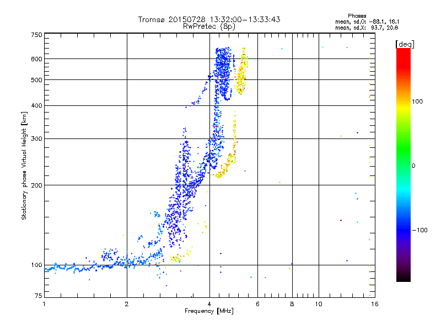The height and width of the screenshot is (331, 441).
Task: Click the 'RwPretec (8p)' subtitle
Action: (x=209, y=26)
